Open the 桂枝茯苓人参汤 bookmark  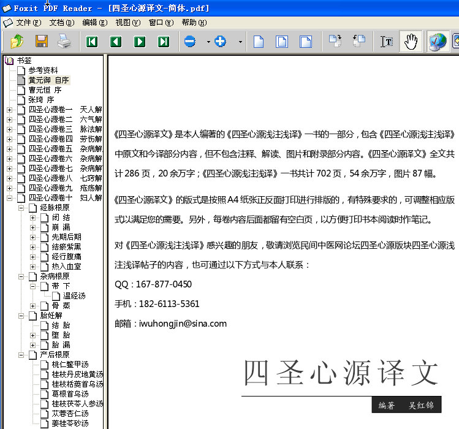(77, 404)
